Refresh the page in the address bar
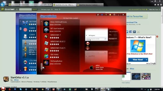Image resolution: width=163 pixels, height=91 pixels. tap(49, 5)
